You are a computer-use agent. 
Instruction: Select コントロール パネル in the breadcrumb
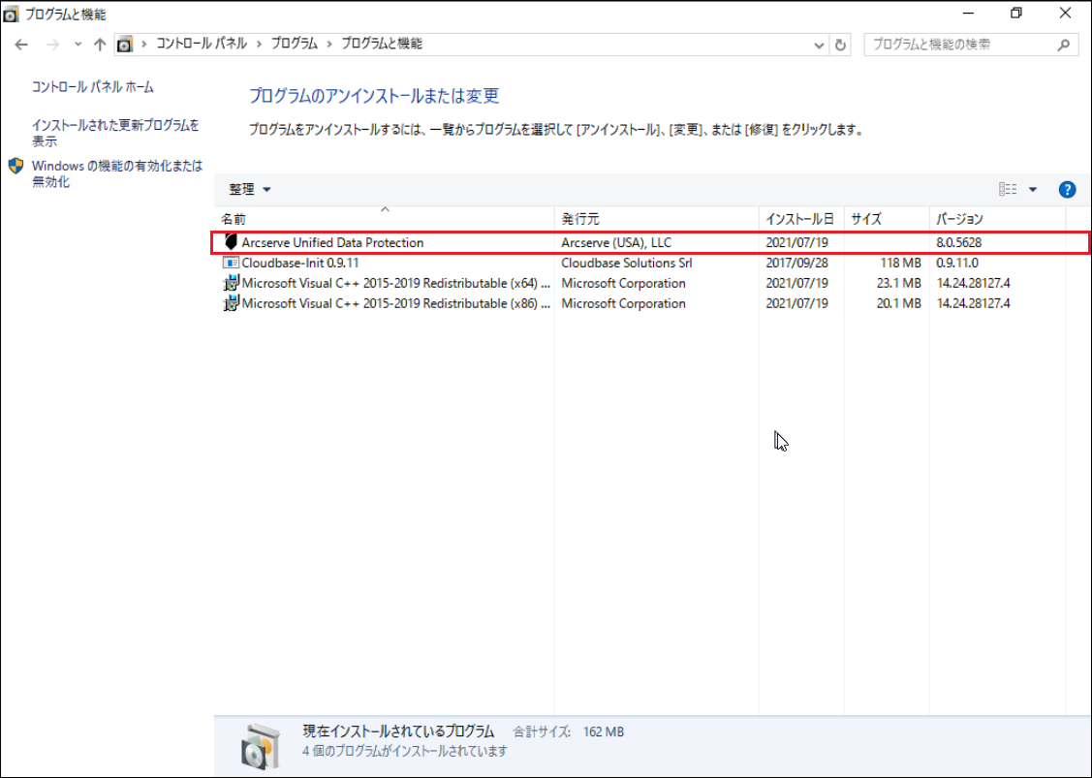[x=202, y=44]
